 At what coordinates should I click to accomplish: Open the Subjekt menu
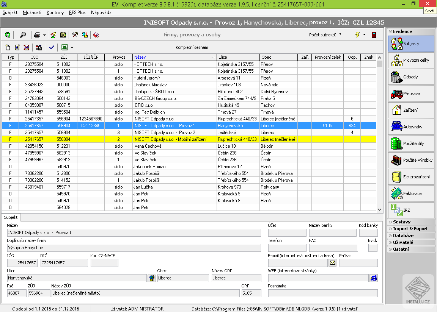pos(10,12)
